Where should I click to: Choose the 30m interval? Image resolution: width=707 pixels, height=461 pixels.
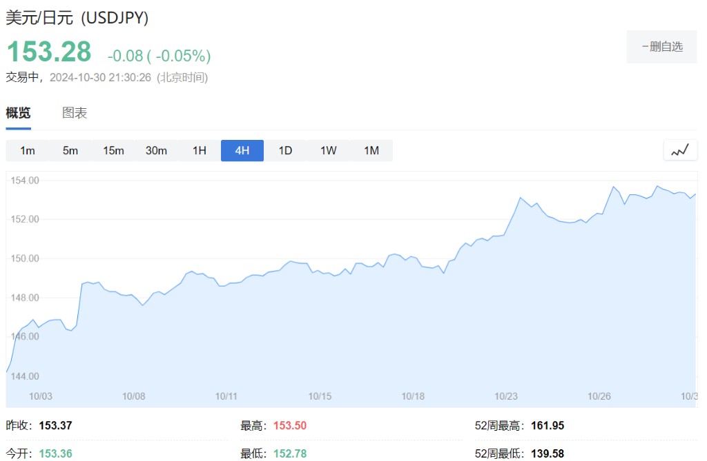point(156,151)
